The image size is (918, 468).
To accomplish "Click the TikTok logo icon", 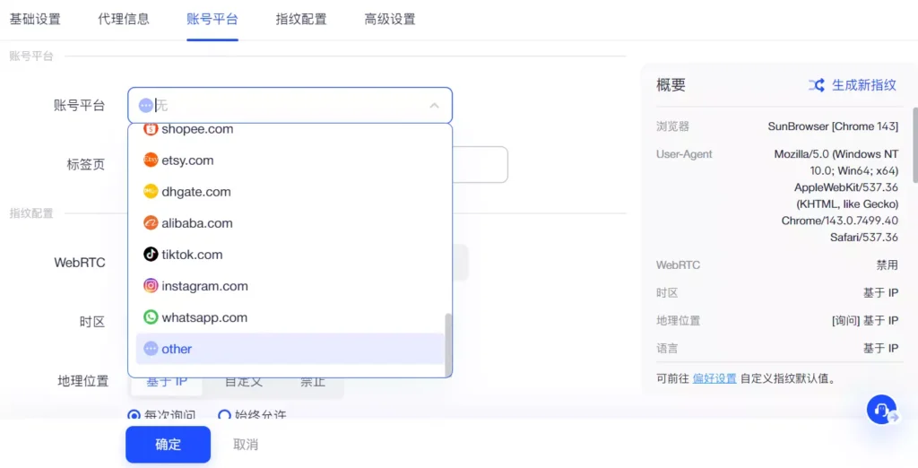I will pos(151,255).
